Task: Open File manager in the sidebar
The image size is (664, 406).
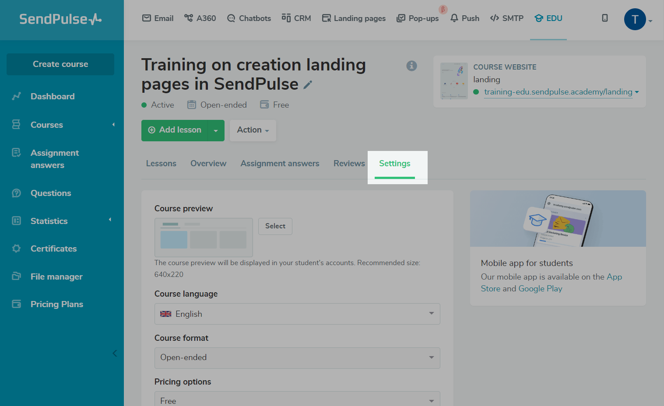Action: point(56,276)
